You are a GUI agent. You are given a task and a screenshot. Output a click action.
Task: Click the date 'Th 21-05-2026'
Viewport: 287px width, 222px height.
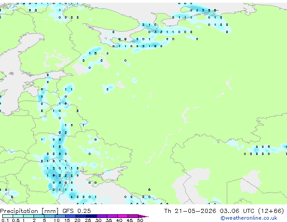pos(190,211)
